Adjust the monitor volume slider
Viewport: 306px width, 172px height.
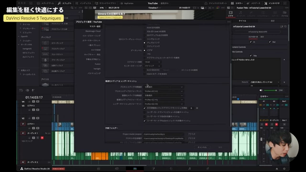[271, 90]
